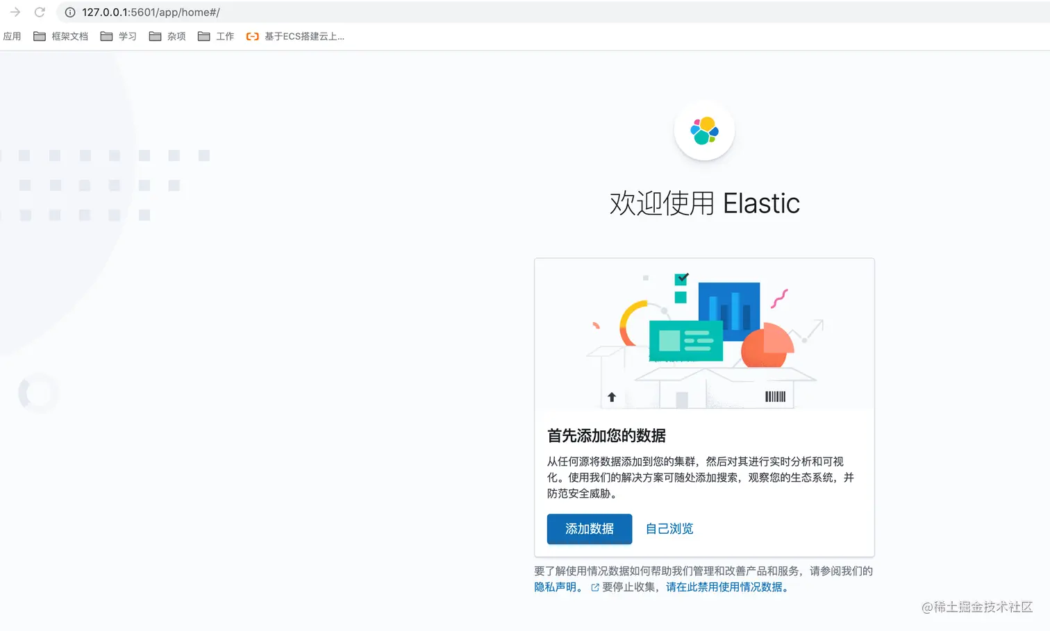The width and height of the screenshot is (1050, 631).
Task: Click the Elastic elasticsearch logo
Action: [x=704, y=131]
